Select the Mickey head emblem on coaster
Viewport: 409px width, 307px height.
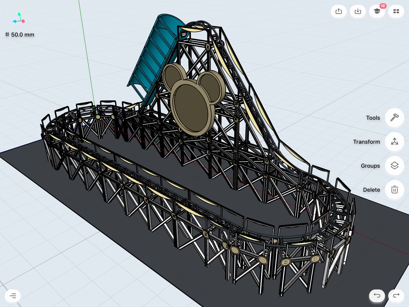194,99
